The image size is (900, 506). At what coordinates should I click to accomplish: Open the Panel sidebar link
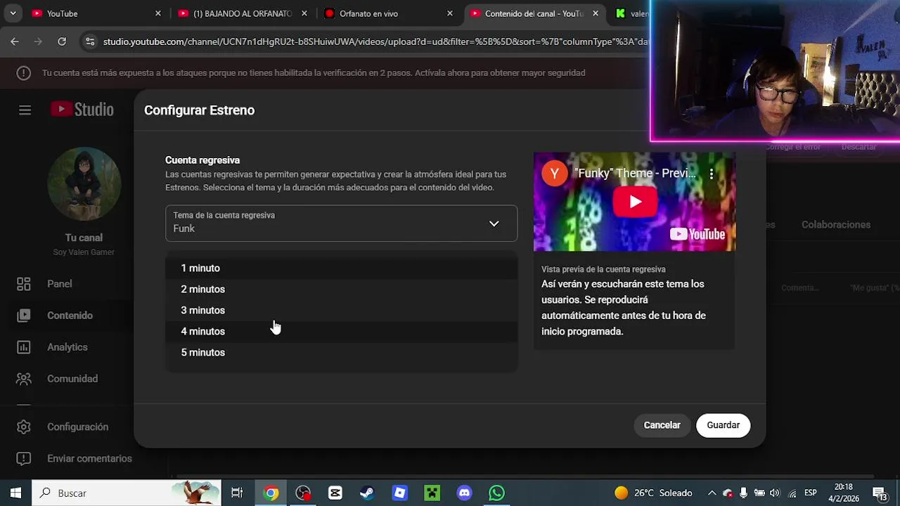pyautogui.click(x=60, y=284)
